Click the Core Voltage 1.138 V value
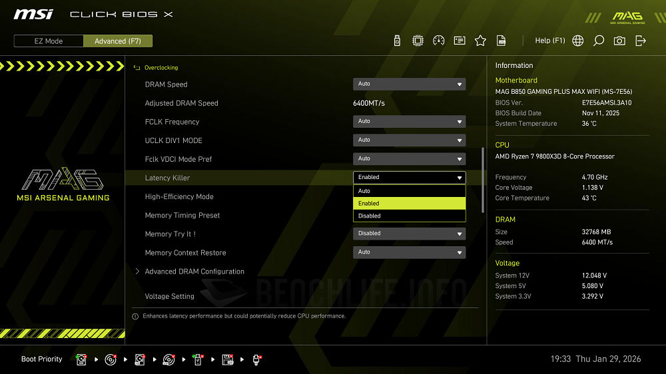 tap(593, 187)
